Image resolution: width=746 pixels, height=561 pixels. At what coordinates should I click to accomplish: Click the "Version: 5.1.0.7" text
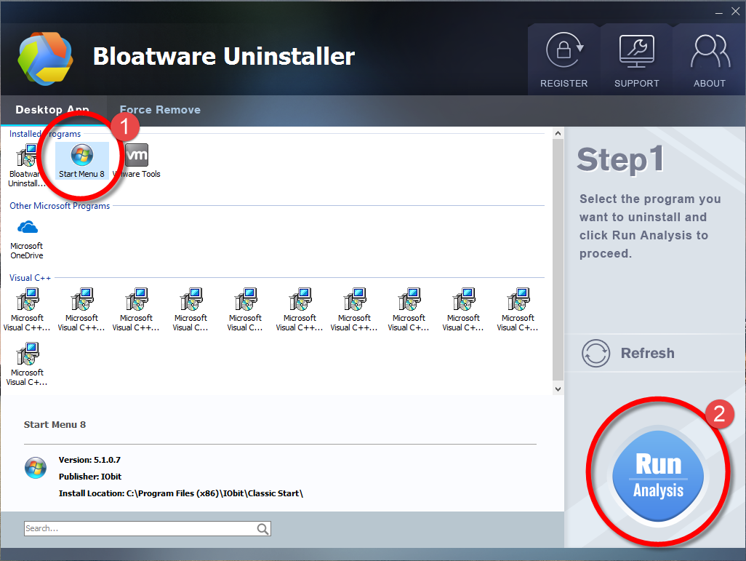pyautogui.click(x=89, y=460)
